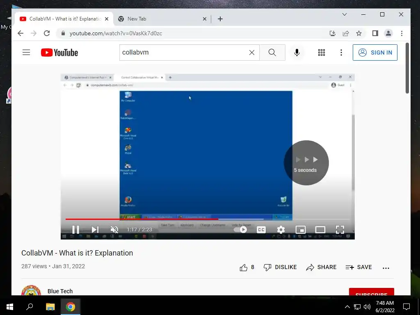
Task: Start voice search with microphone
Action: tap(297, 52)
